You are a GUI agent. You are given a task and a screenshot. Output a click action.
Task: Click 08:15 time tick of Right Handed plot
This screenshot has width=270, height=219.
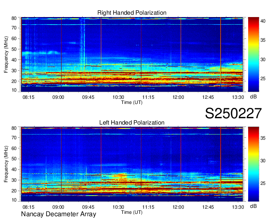[x=29, y=97]
